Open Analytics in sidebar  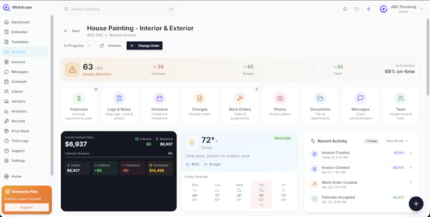tap(25, 111)
